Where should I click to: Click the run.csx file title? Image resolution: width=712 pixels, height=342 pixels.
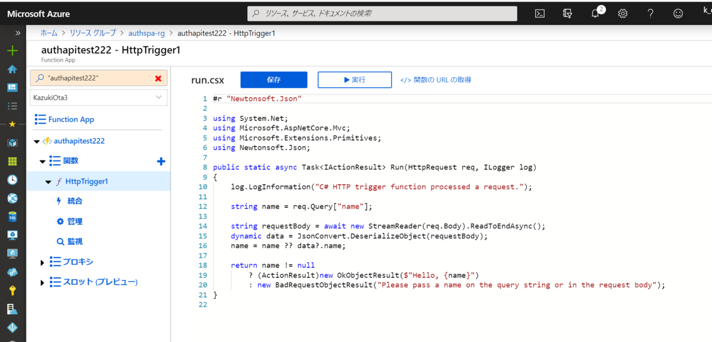pyautogui.click(x=207, y=80)
